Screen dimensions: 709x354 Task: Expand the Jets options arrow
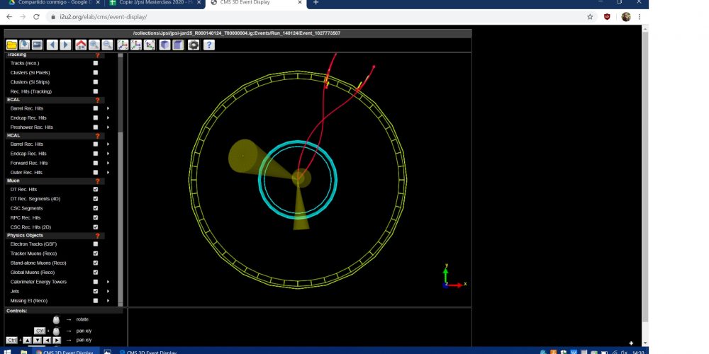pos(108,291)
